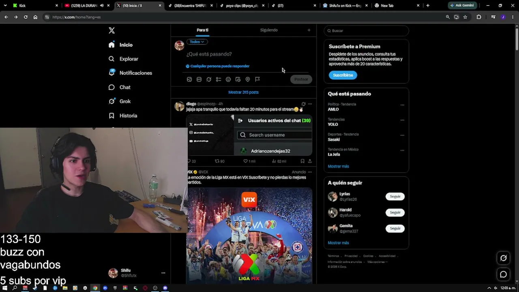Click the Buscar search field

(366, 31)
